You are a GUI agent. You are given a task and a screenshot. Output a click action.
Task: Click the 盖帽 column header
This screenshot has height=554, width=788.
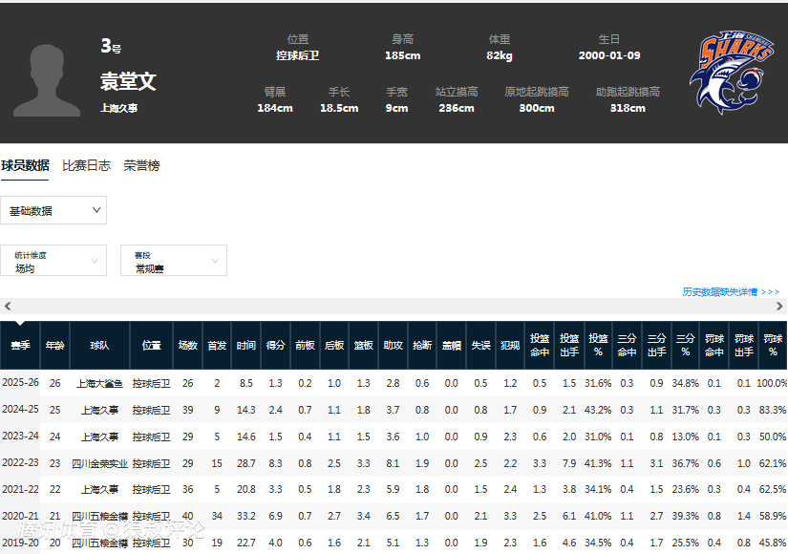click(451, 346)
